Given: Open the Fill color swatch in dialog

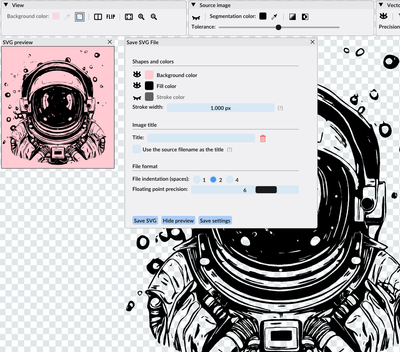Looking at the screenshot, I should [149, 86].
